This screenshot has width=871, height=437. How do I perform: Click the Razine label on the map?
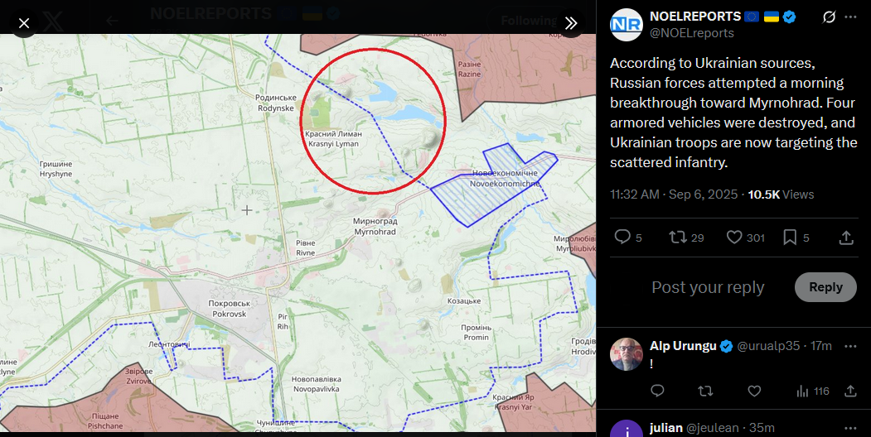tap(469, 70)
